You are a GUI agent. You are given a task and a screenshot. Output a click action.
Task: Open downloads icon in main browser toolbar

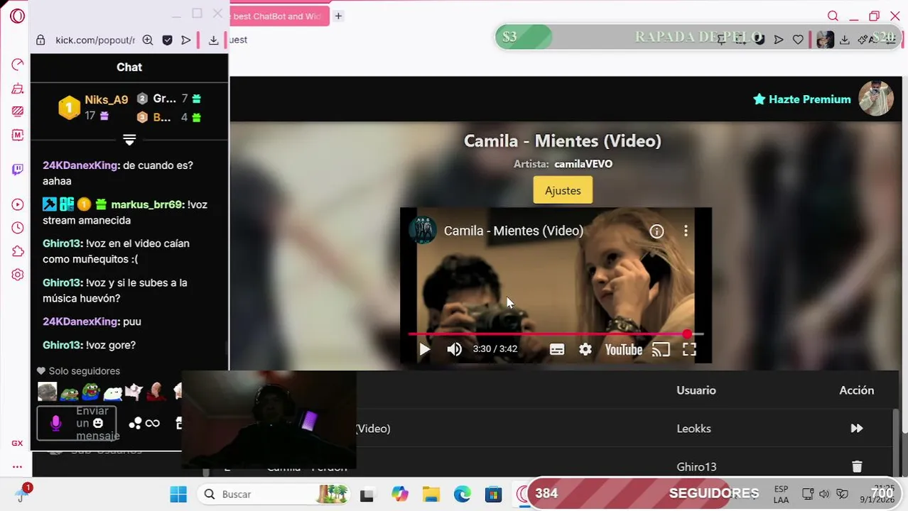click(x=844, y=40)
